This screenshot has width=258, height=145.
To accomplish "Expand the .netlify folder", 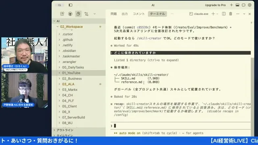I will click(x=79, y=45).
